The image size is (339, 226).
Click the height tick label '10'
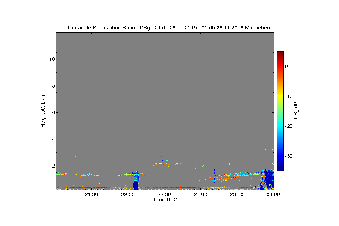click(51, 59)
